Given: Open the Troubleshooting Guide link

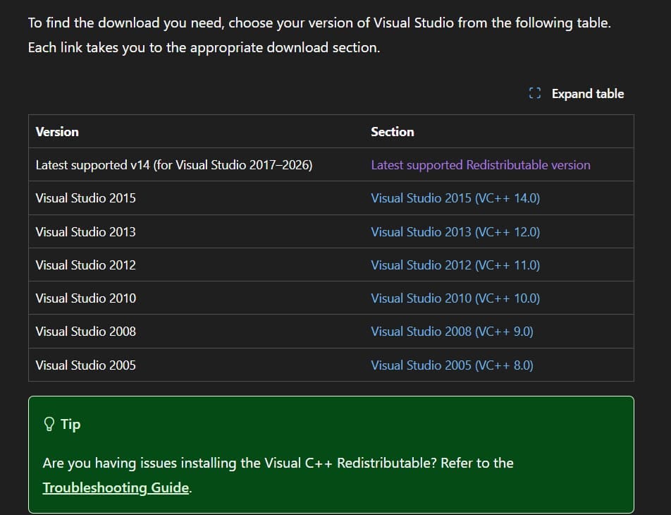Looking at the screenshot, I should [x=116, y=487].
